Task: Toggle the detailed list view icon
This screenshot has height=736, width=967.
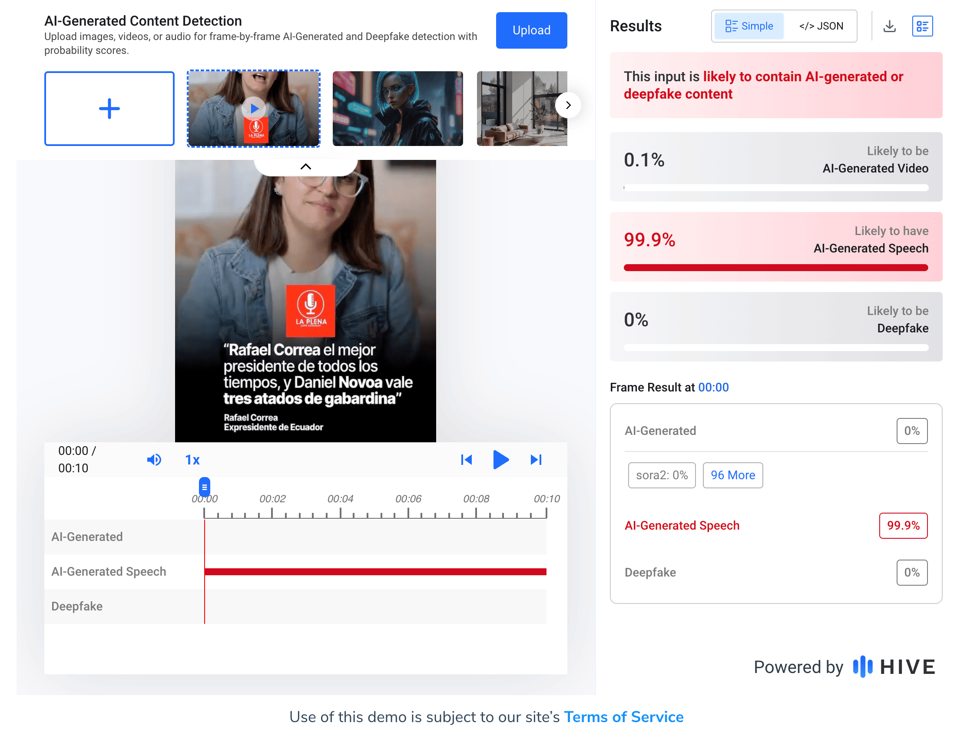Action: pyautogui.click(x=922, y=26)
